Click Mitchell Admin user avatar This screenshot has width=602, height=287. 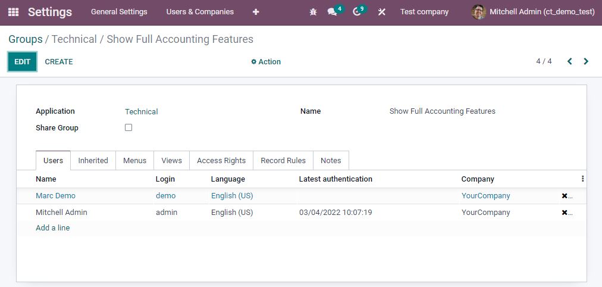478,12
